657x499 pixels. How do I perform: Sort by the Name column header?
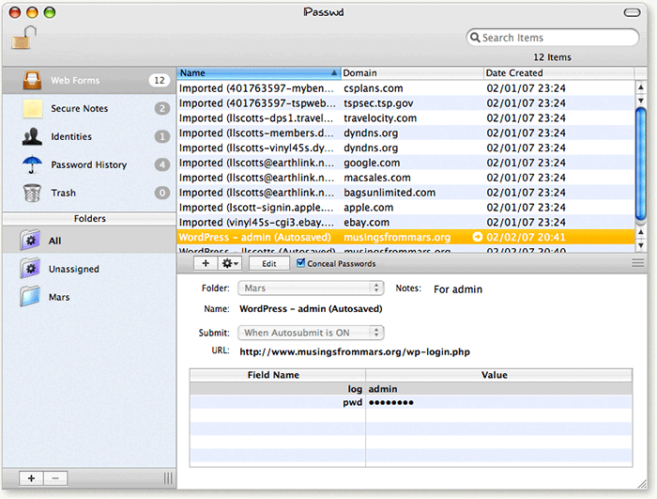259,73
